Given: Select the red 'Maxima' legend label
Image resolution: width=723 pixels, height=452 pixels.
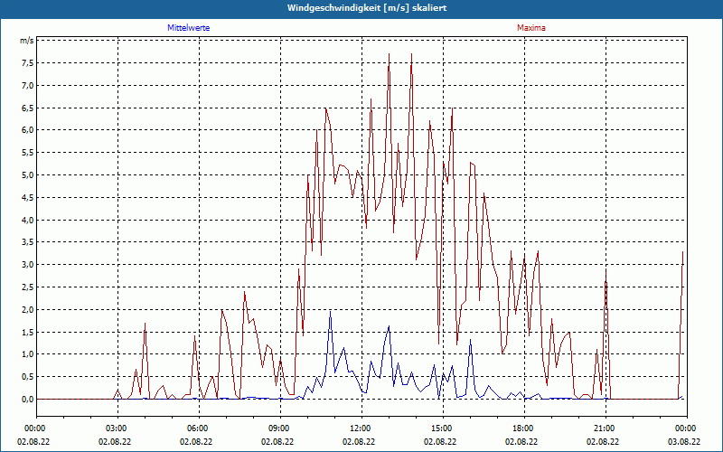Looking at the screenshot, I should click(x=531, y=28).
